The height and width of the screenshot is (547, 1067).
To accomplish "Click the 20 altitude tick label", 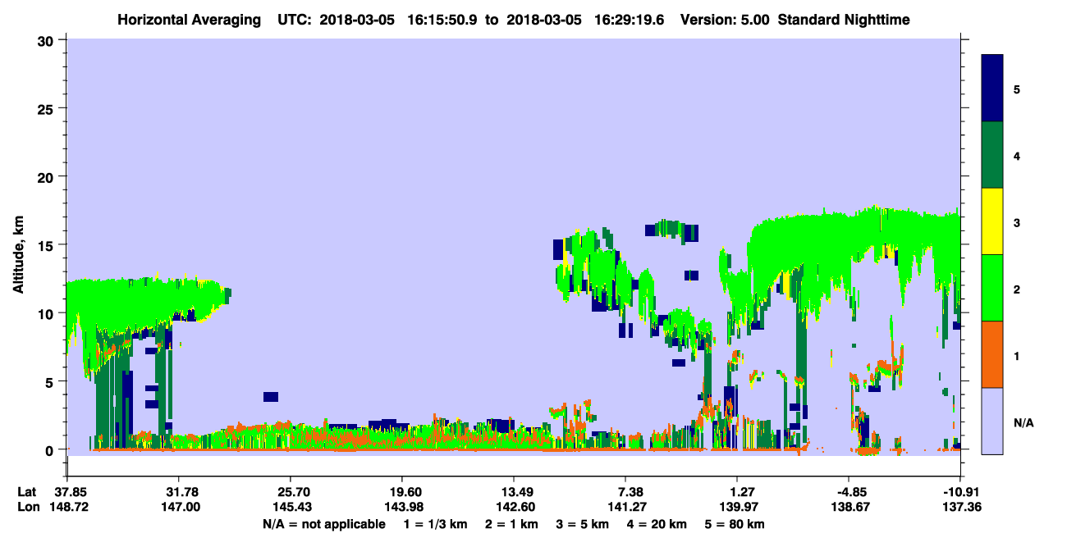I will (x=48, y=176).
